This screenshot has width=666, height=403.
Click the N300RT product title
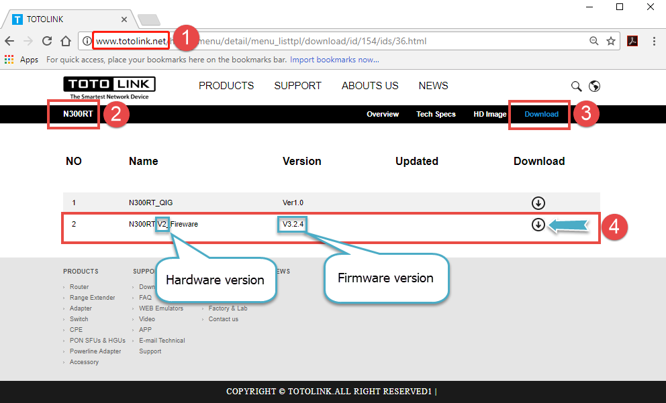[78, 114]
